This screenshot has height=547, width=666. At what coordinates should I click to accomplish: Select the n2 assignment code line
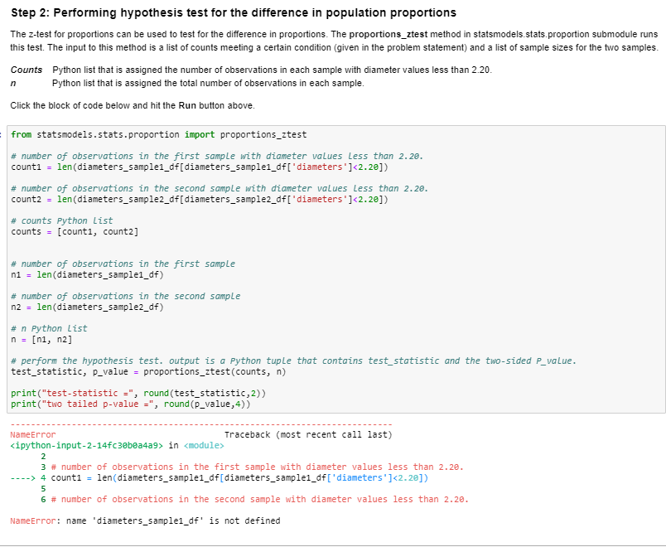coord(91,309)
